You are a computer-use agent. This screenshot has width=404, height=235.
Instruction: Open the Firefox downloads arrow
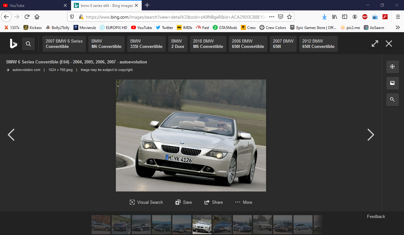coord(324,17)
